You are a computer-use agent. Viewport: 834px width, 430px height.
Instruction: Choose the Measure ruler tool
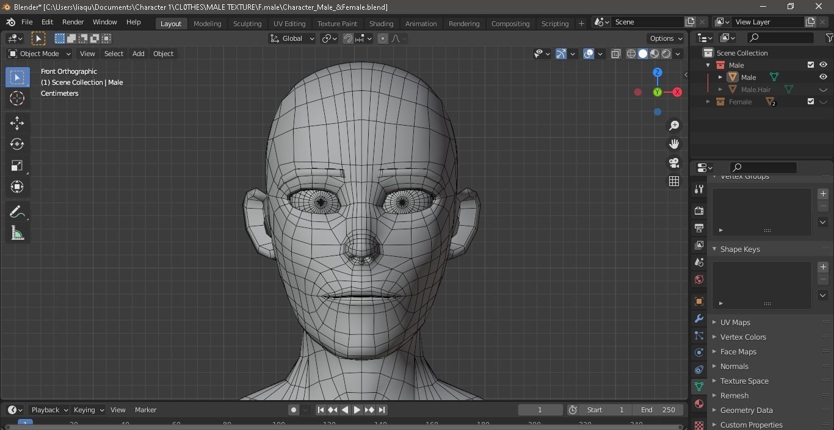click(17, 234)
